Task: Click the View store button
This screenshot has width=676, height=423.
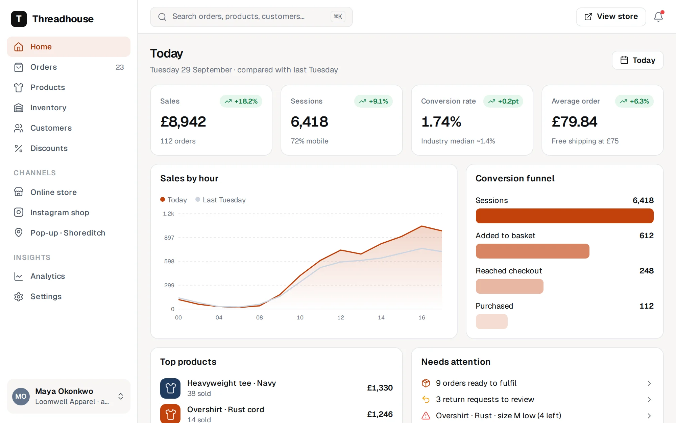Action: point(611,17)
